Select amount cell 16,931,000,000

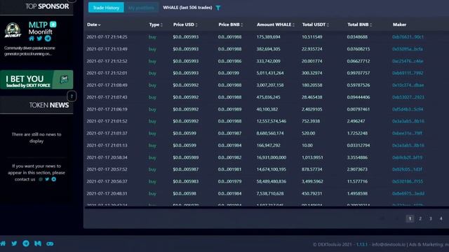click(x=272, y=157)
